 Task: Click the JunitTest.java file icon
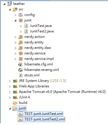[x=26, y=26]
